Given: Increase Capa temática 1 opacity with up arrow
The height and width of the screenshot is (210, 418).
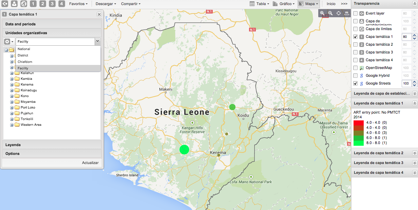Looking at the screenshot, I should pos(414,35).
